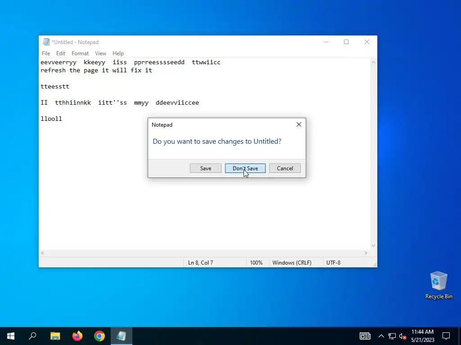Image resolution: width=461 pixels, height=345 pixels.
Task: Click the vertical scrollbar up arrow
Action: 373,62
